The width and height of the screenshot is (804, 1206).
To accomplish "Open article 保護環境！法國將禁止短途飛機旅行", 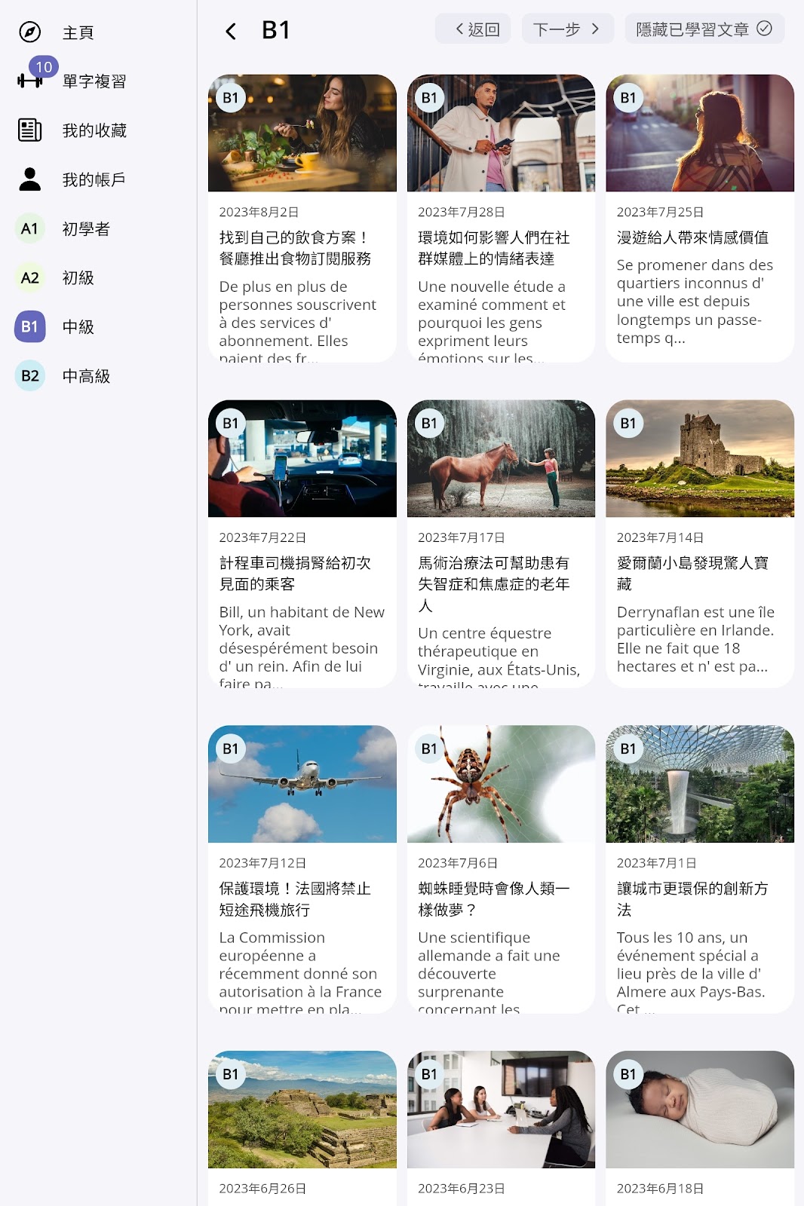I will pos(296,899).
